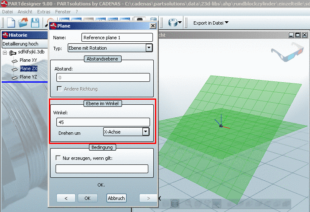Image resolution: width=310 pixels, height=212 pixels.
Task: Click the '>' next button
Action: 148,198
